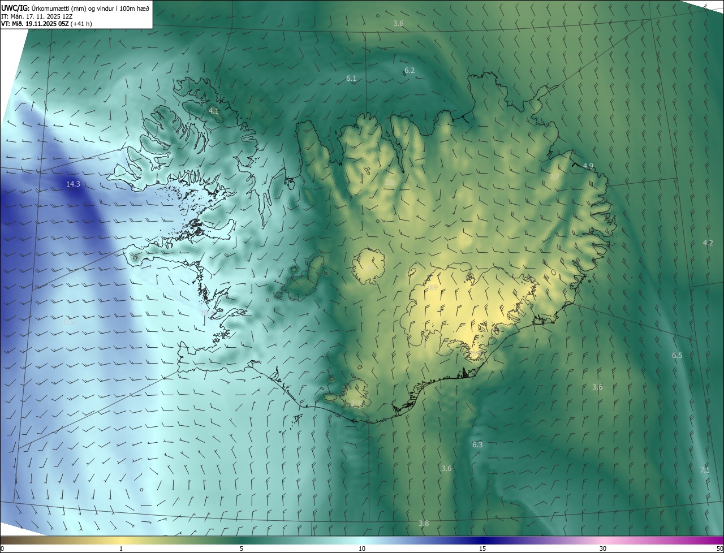Click the colorbar tick label 15

482,548
